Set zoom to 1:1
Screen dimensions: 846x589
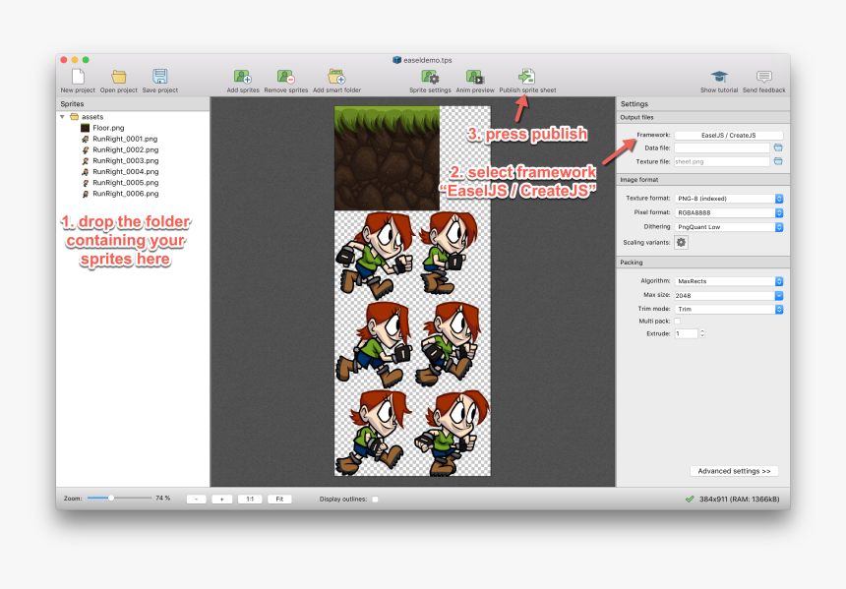click(x=250, y=499)
